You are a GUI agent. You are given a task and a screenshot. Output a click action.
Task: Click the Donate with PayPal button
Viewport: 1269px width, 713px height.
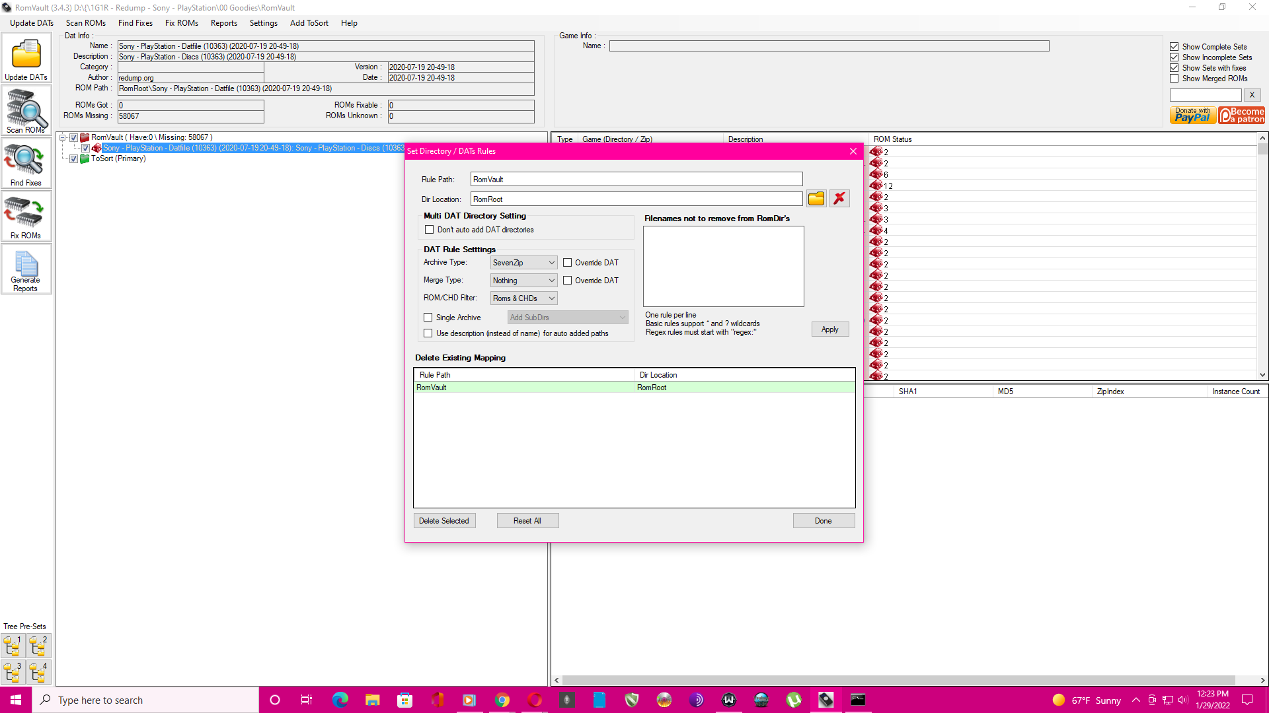(x=1193, y=116)
